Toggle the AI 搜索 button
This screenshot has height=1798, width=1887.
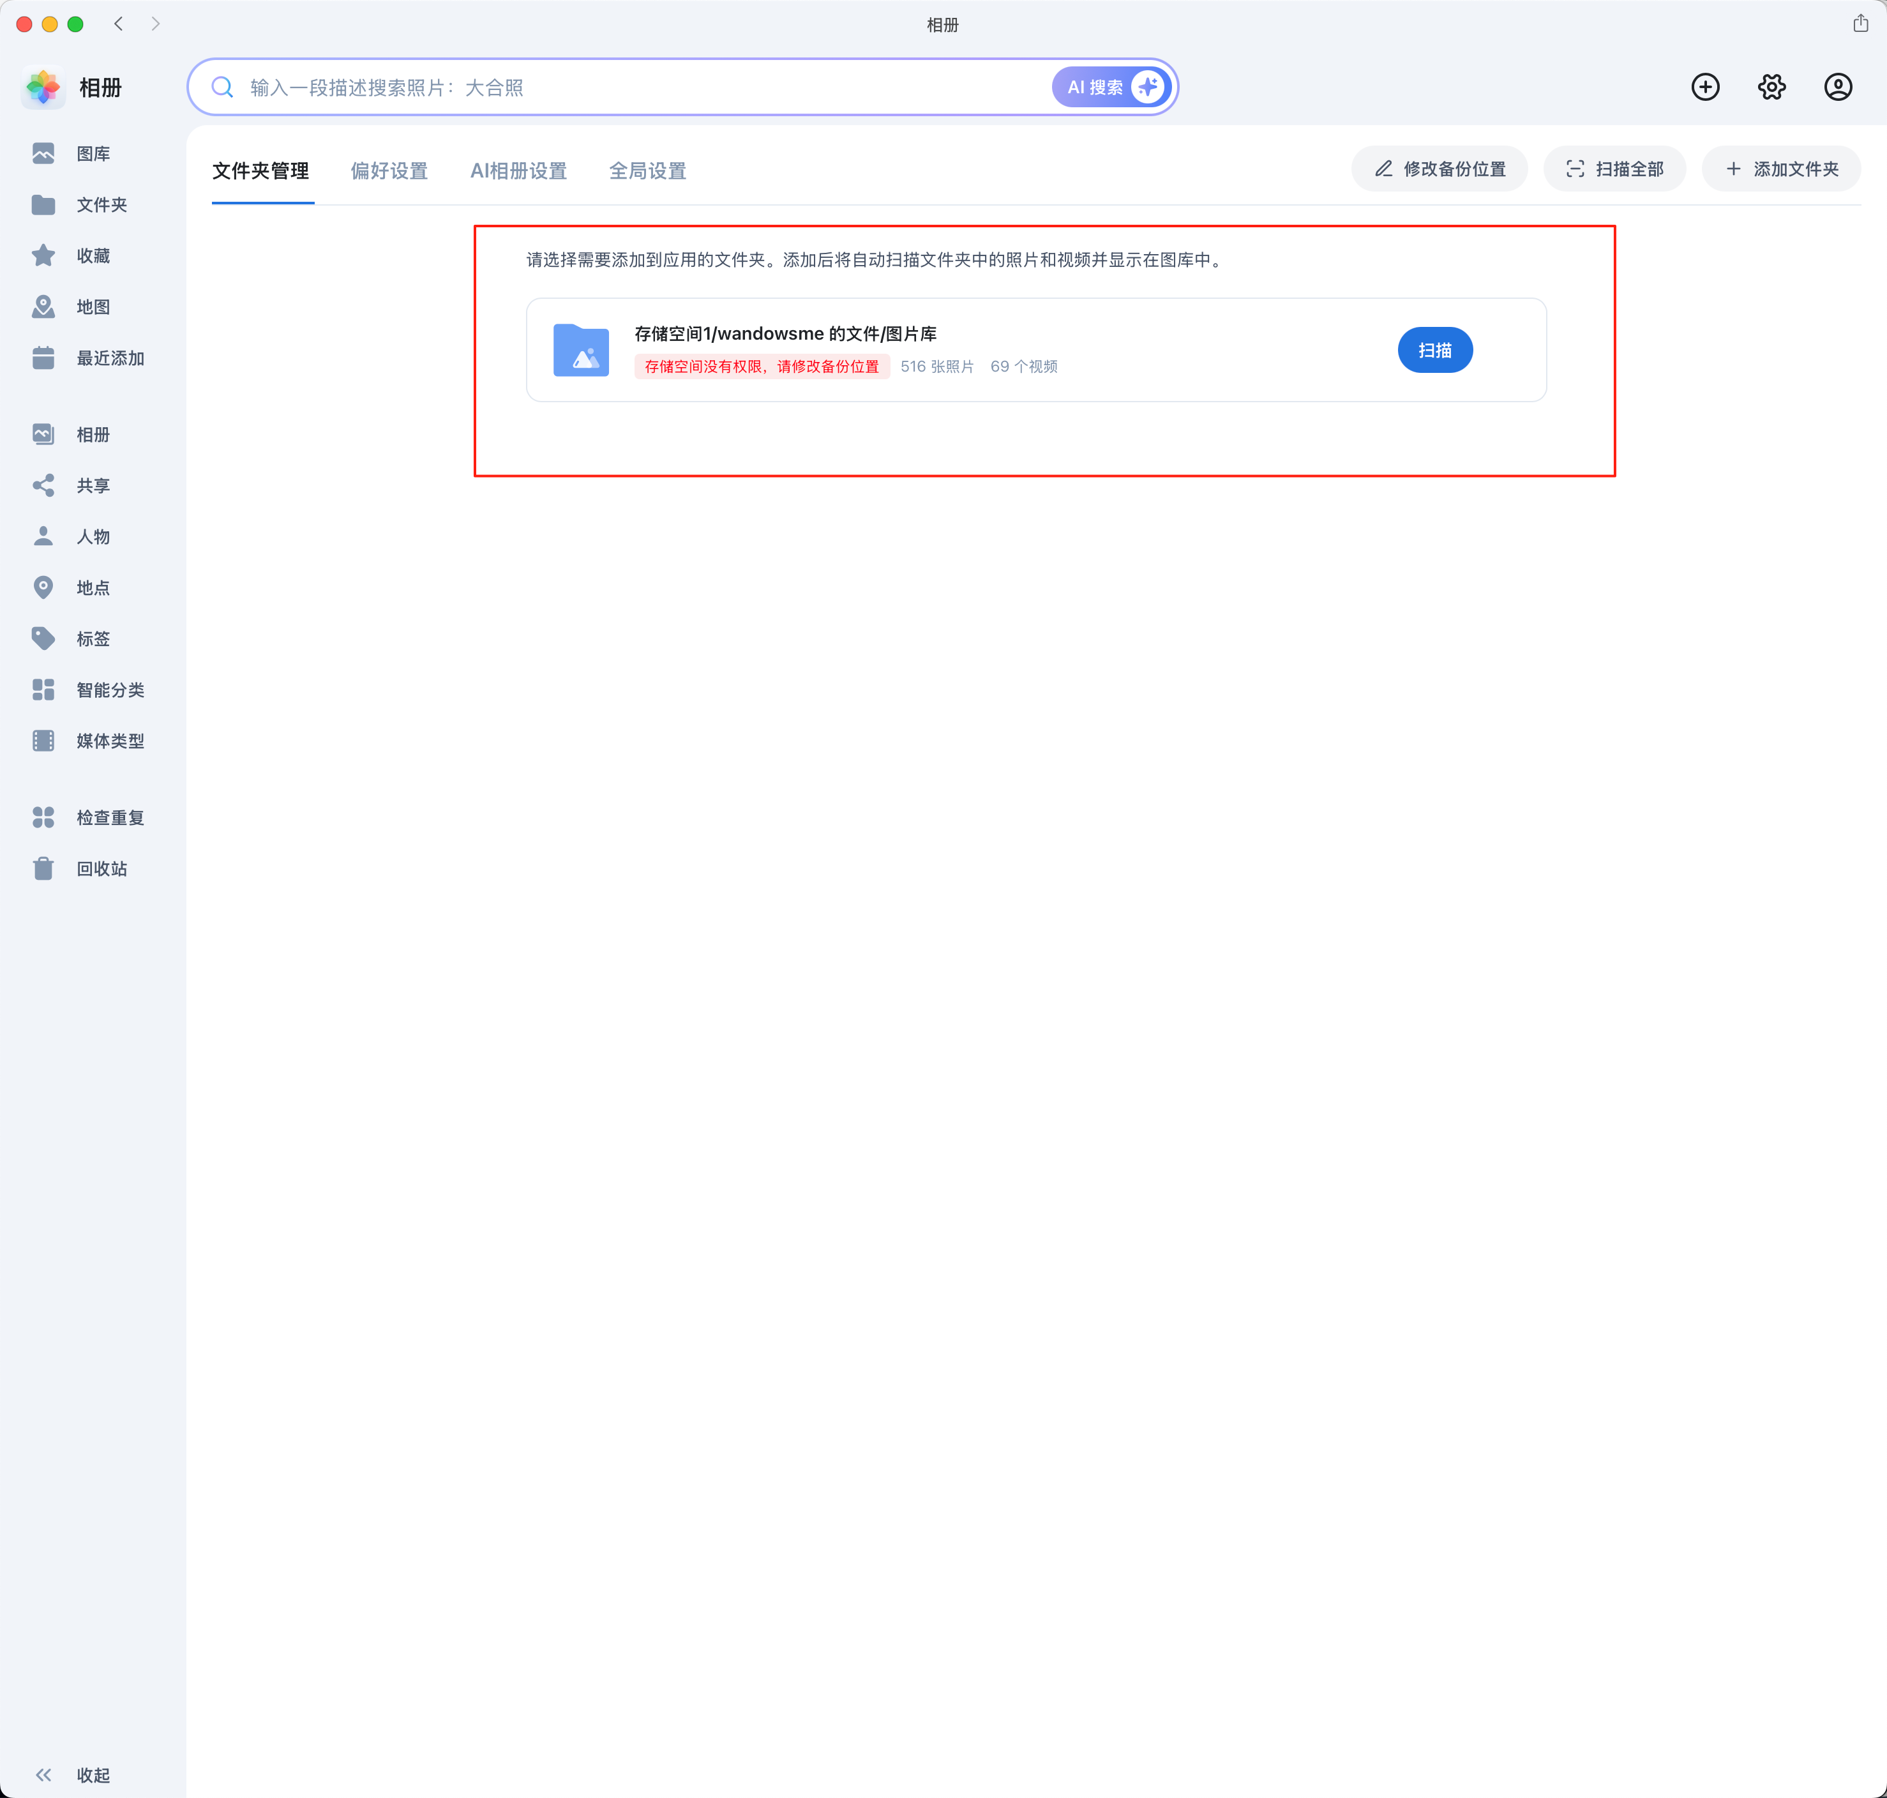[x=1111, y=87]
